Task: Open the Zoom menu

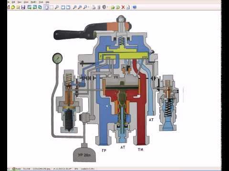Action: [x=26, y=2]
